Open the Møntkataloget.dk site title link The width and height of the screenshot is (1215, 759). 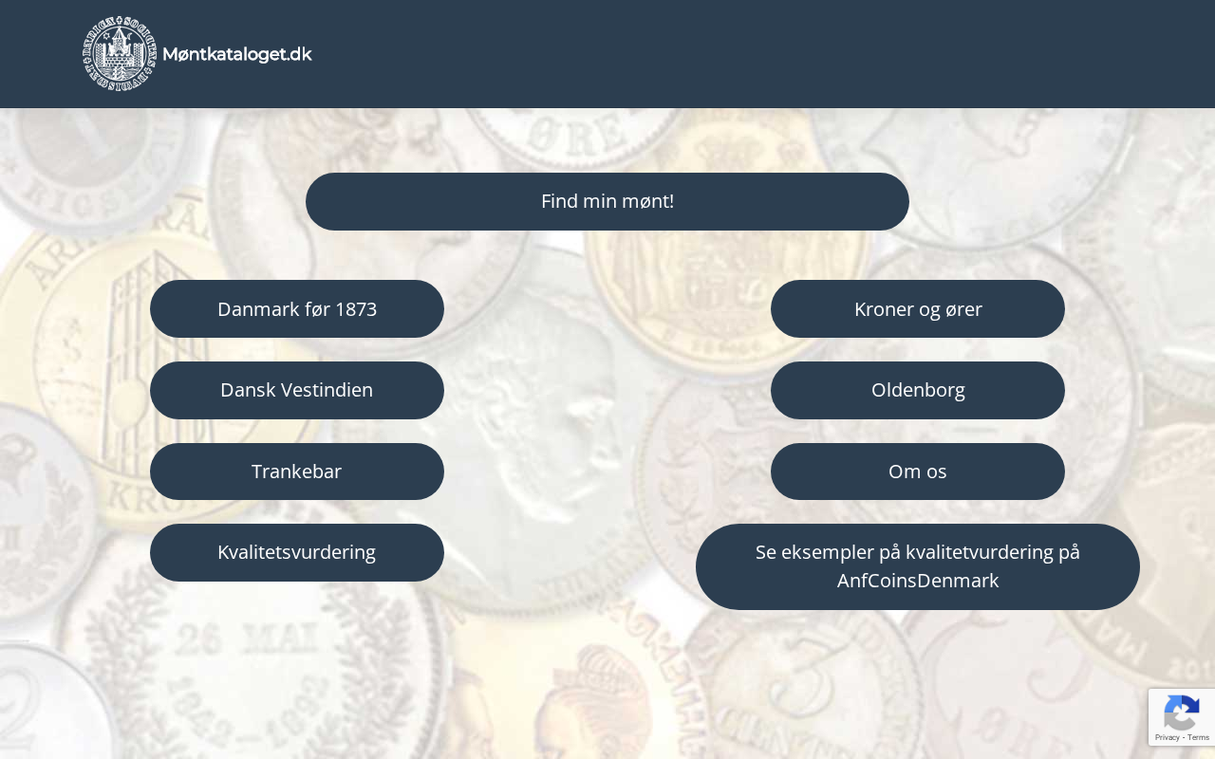click(x=237, y=54)
